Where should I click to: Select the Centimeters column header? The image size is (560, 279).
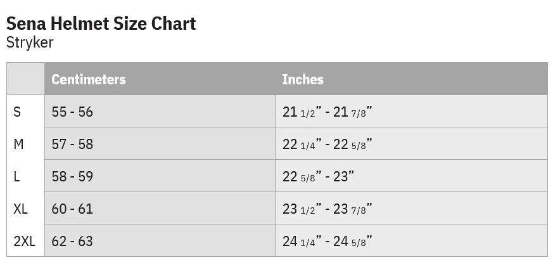89,79
